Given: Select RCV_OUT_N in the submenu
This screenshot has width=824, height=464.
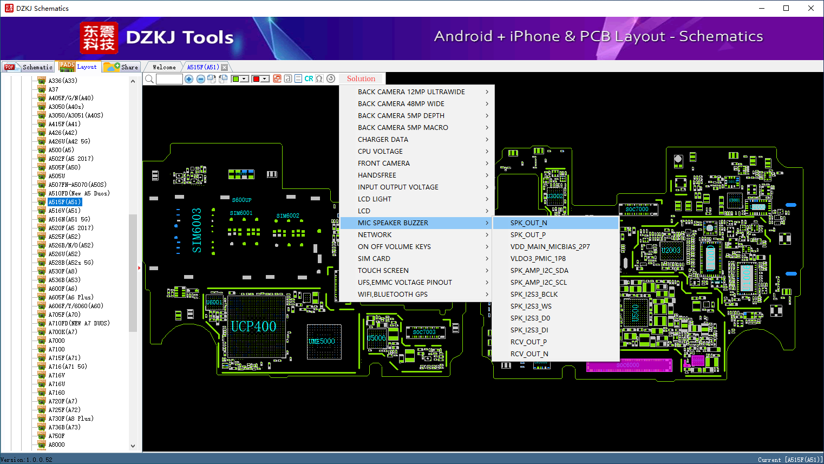Looking at the screenshot, I should 555,354.
